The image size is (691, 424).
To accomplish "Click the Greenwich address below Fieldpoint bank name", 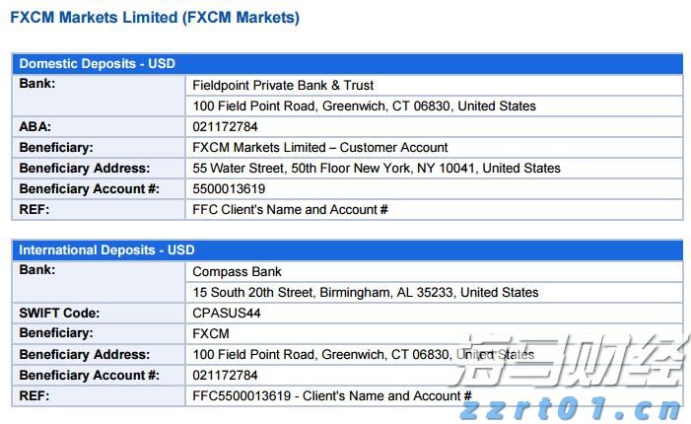I will 365,106.
